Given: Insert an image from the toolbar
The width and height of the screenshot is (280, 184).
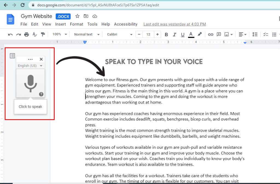Looking at the screenshot, I should (x=227, y=34).
